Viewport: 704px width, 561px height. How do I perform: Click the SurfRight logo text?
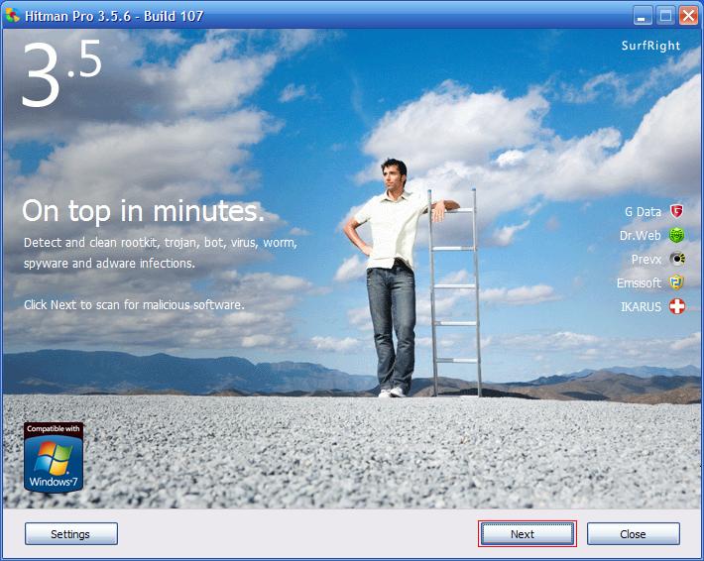tap(650, 46)
